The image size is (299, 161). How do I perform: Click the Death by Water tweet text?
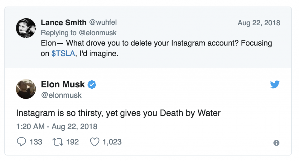pyautogui.click(x=119, y=113)
